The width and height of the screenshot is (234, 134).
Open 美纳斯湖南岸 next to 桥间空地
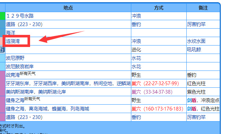(x=75, y=83)
